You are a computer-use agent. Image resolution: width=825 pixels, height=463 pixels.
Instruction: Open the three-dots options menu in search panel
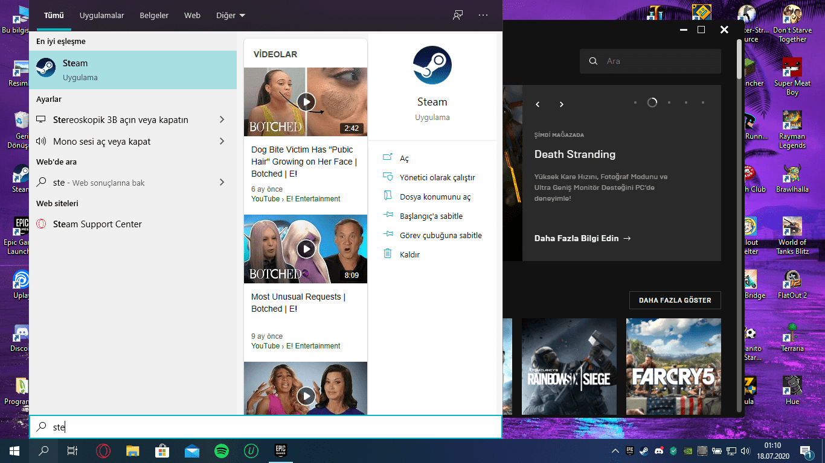483,15
